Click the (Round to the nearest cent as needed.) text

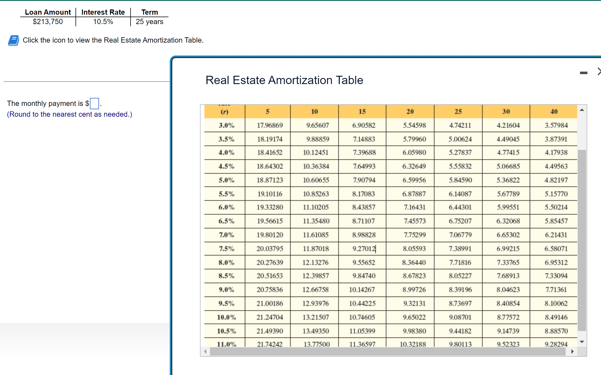click(x=69, y=114)
